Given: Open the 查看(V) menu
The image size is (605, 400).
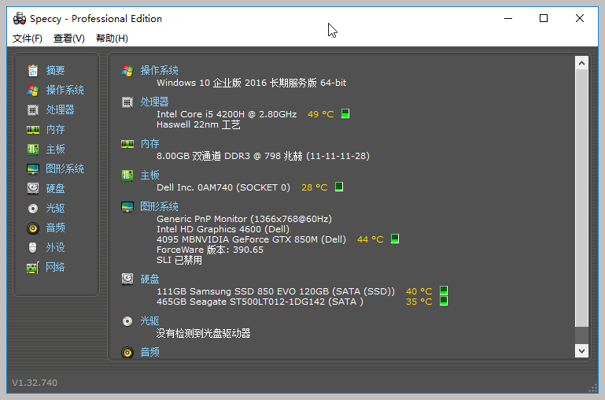Looking at the screenshot, I should (69, 39).
